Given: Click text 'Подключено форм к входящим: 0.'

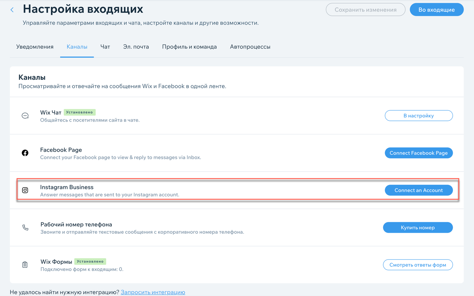Looking at the screenshot, I should point(82,269).
